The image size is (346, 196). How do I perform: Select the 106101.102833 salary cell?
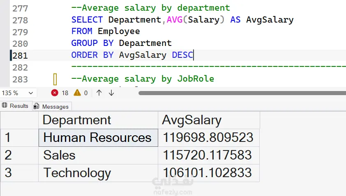click(209, 173)
